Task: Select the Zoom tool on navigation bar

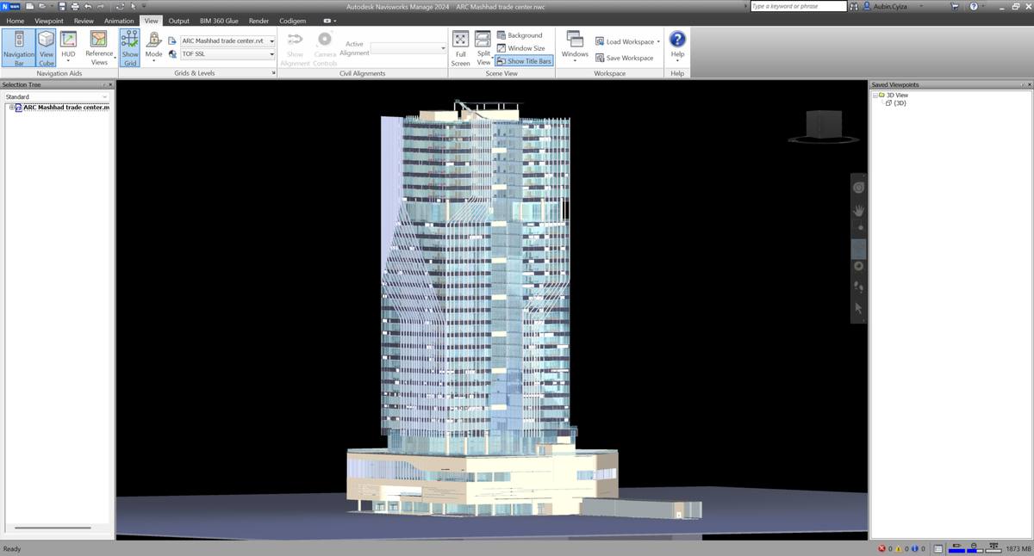Action: pyautogui.click(x=858, y=228)
